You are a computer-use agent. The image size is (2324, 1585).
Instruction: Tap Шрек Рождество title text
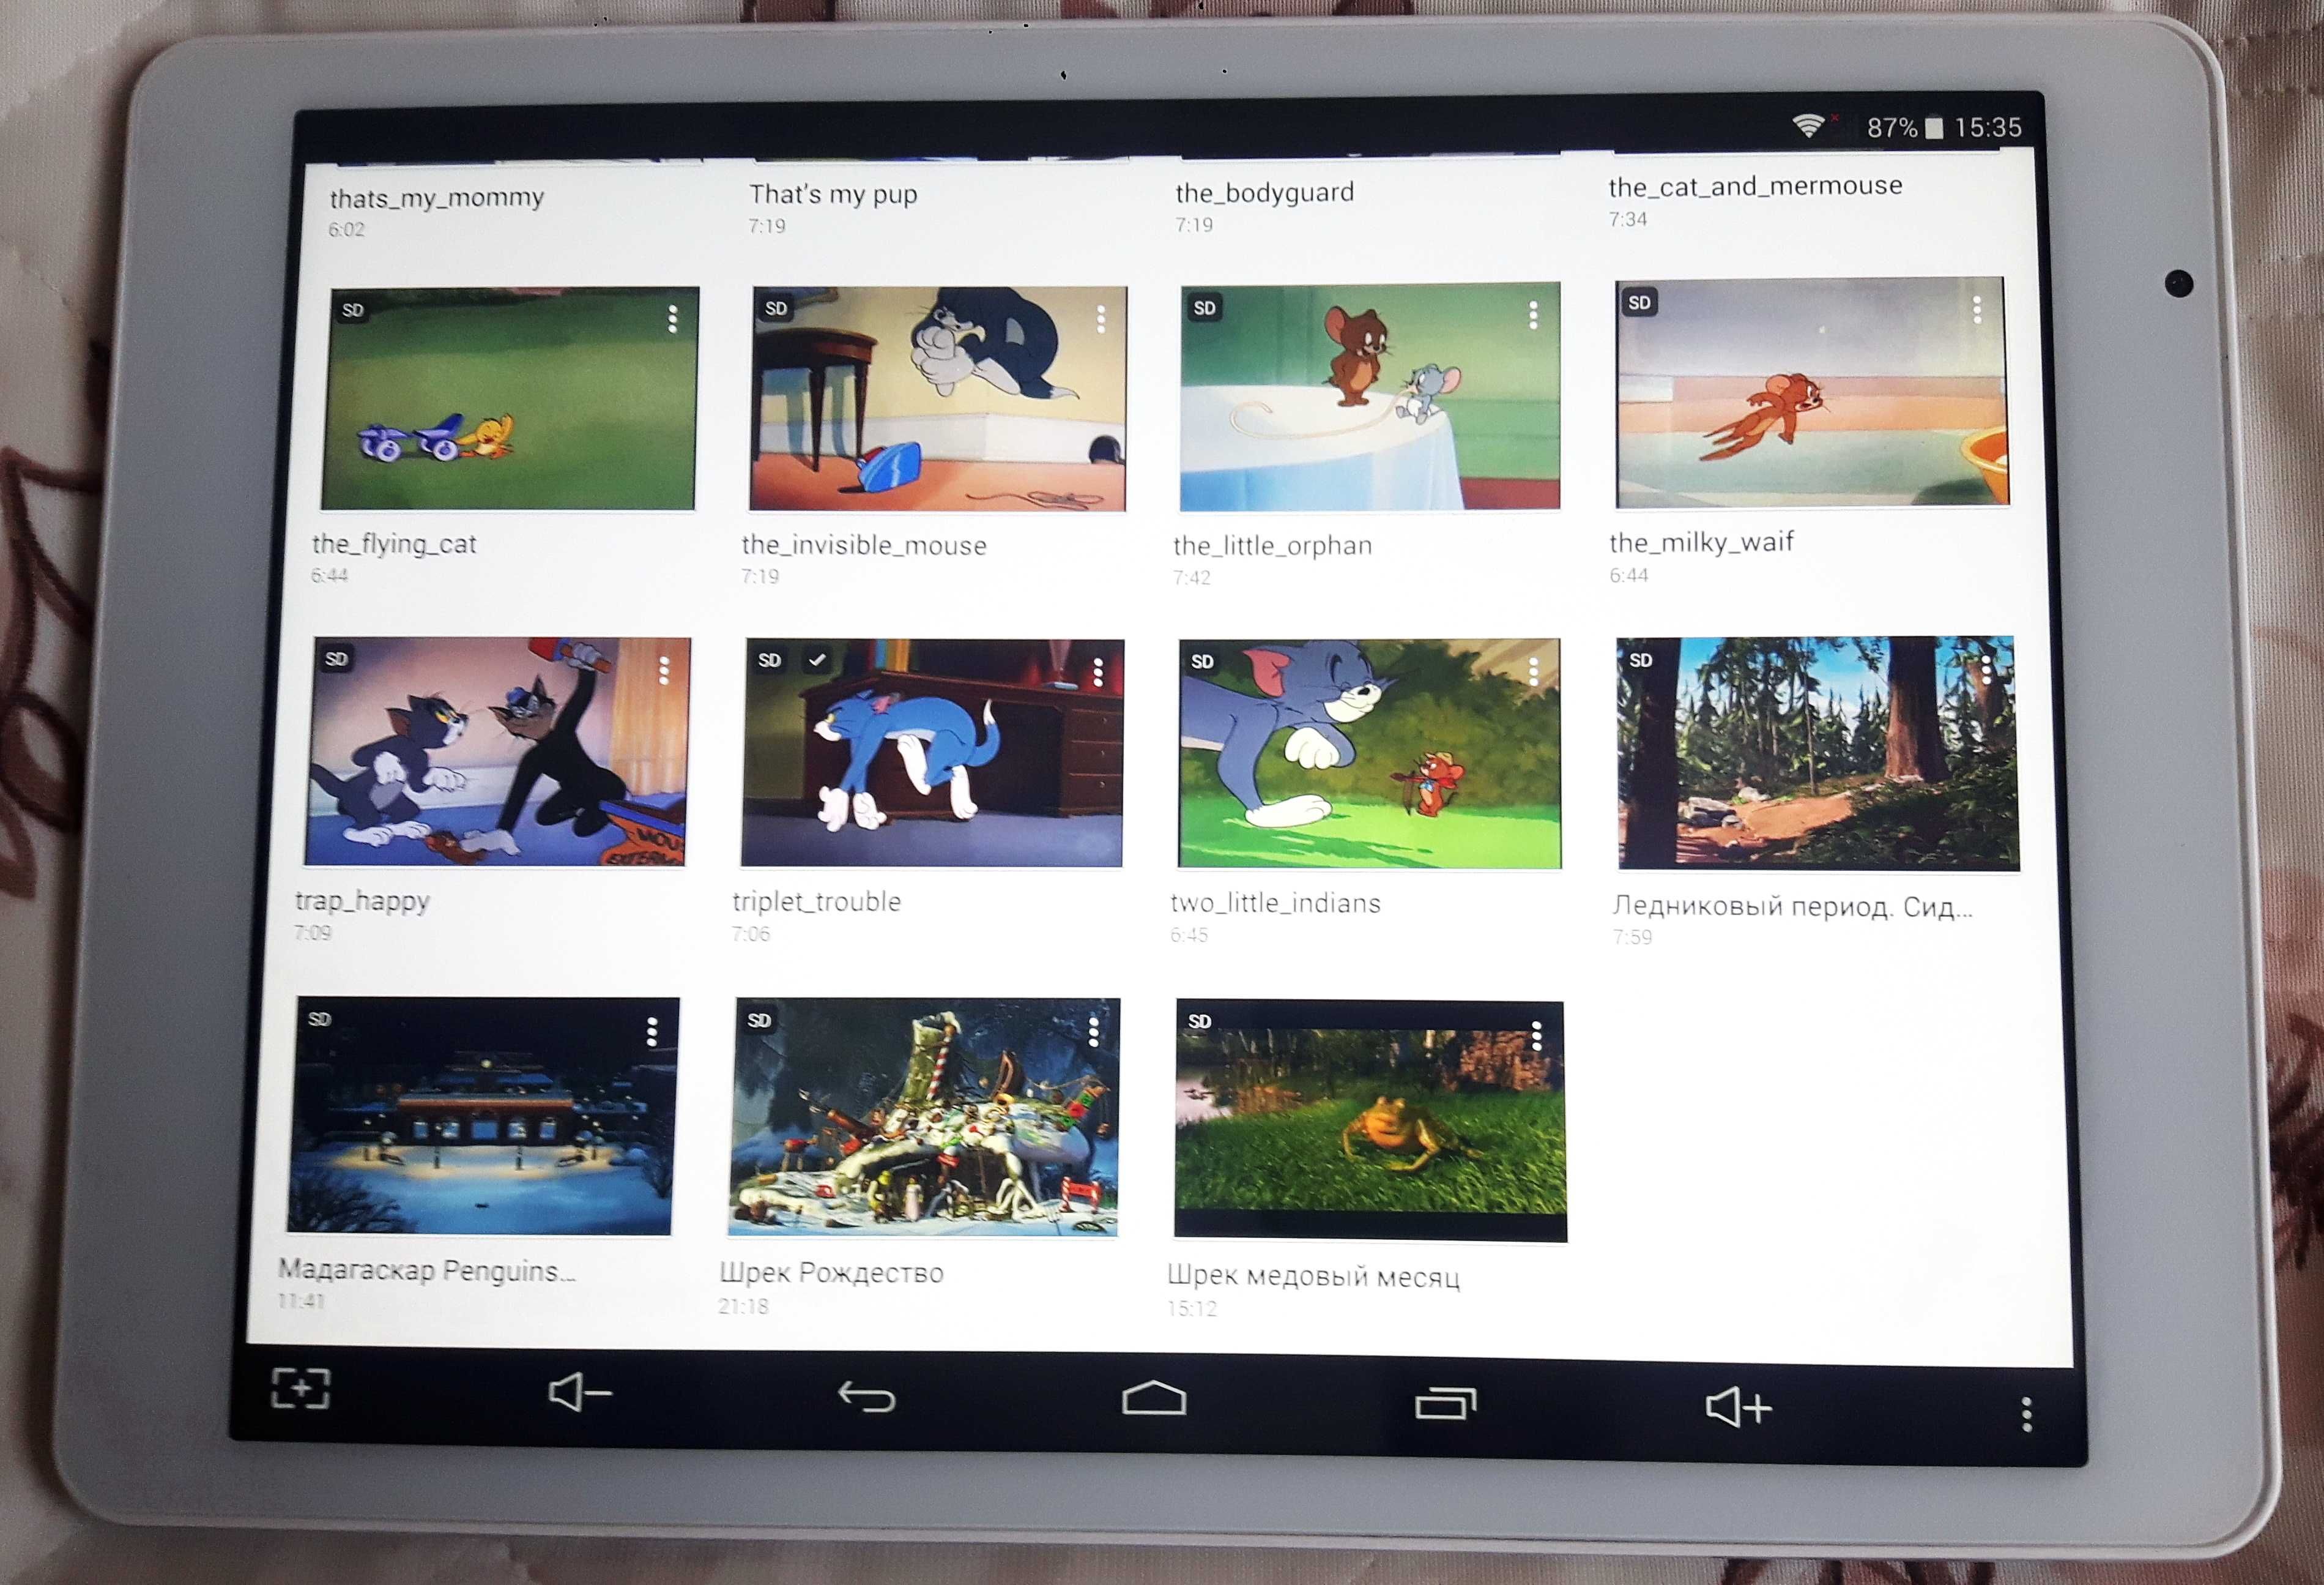(831, 1273)
